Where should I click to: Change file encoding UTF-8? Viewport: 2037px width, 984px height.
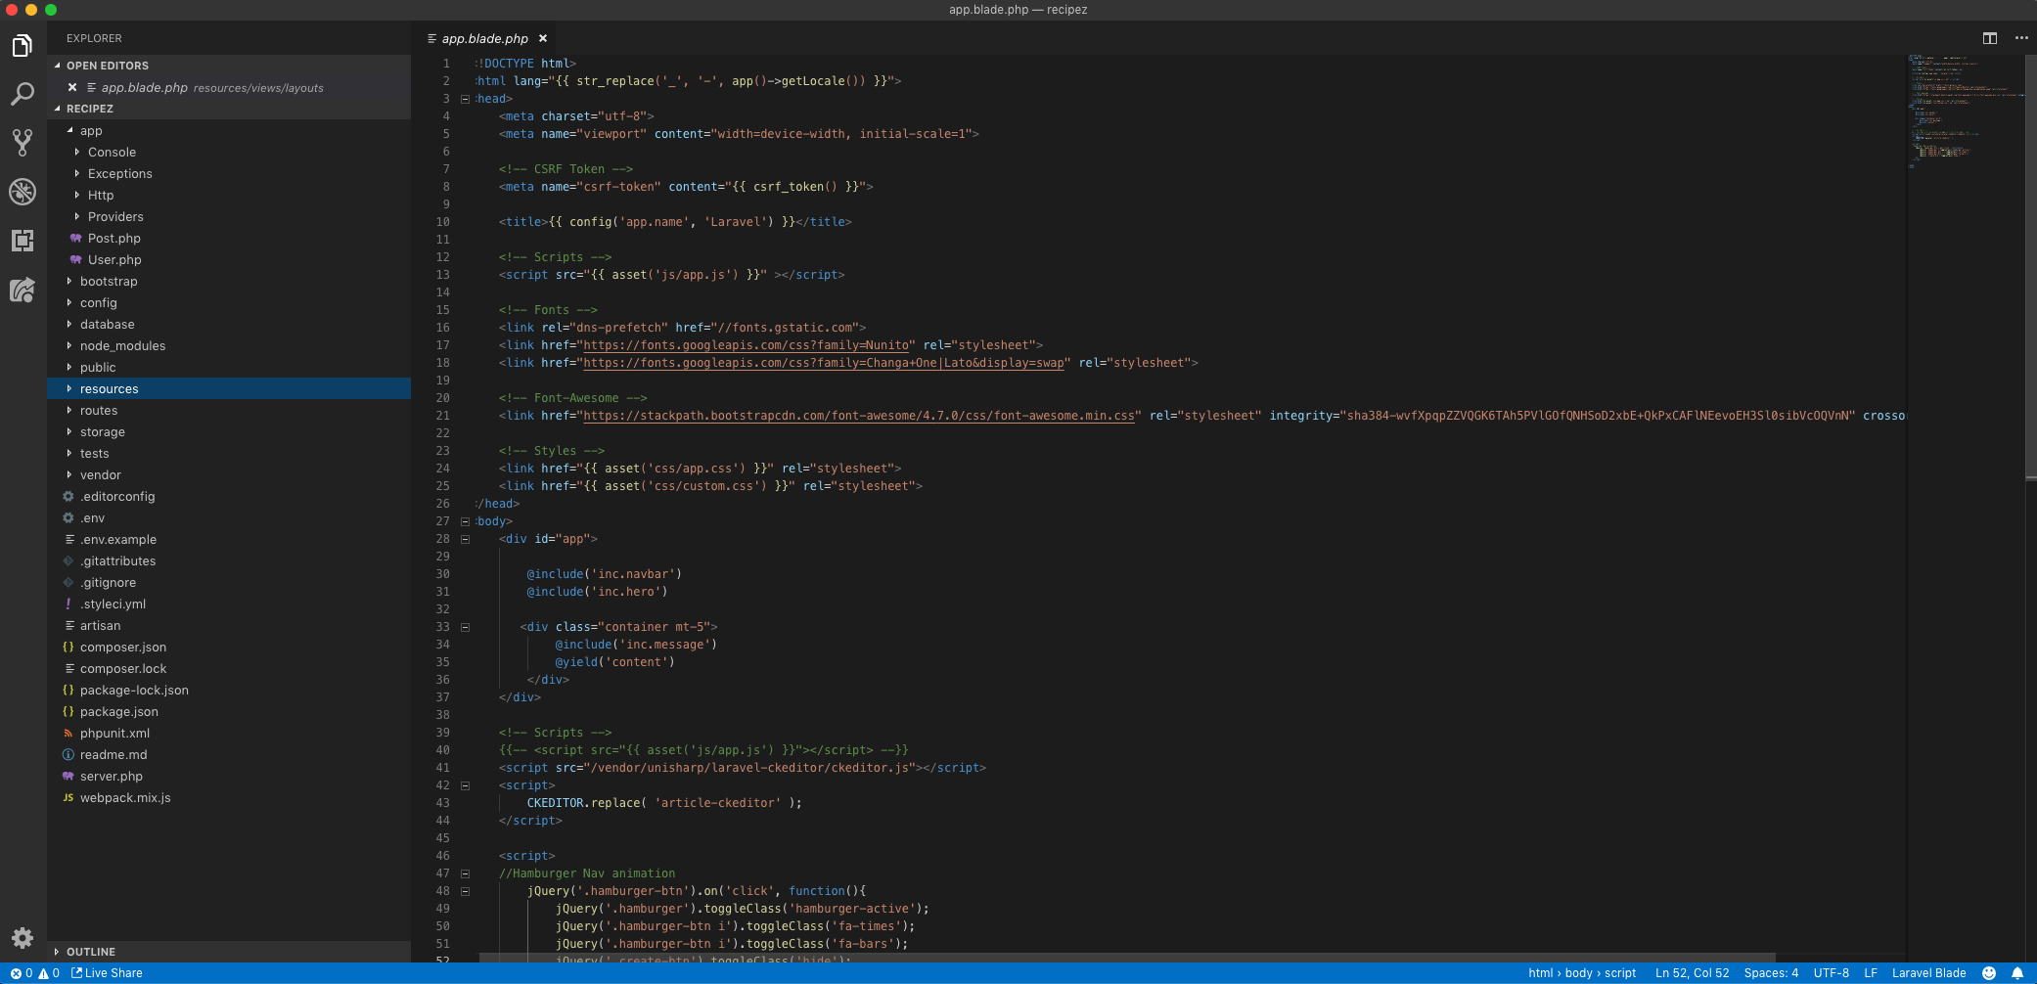[1832, 973]
